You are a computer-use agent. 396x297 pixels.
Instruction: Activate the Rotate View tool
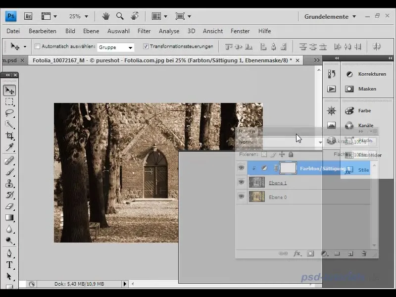pyautogui.click(x=135, y=16)
